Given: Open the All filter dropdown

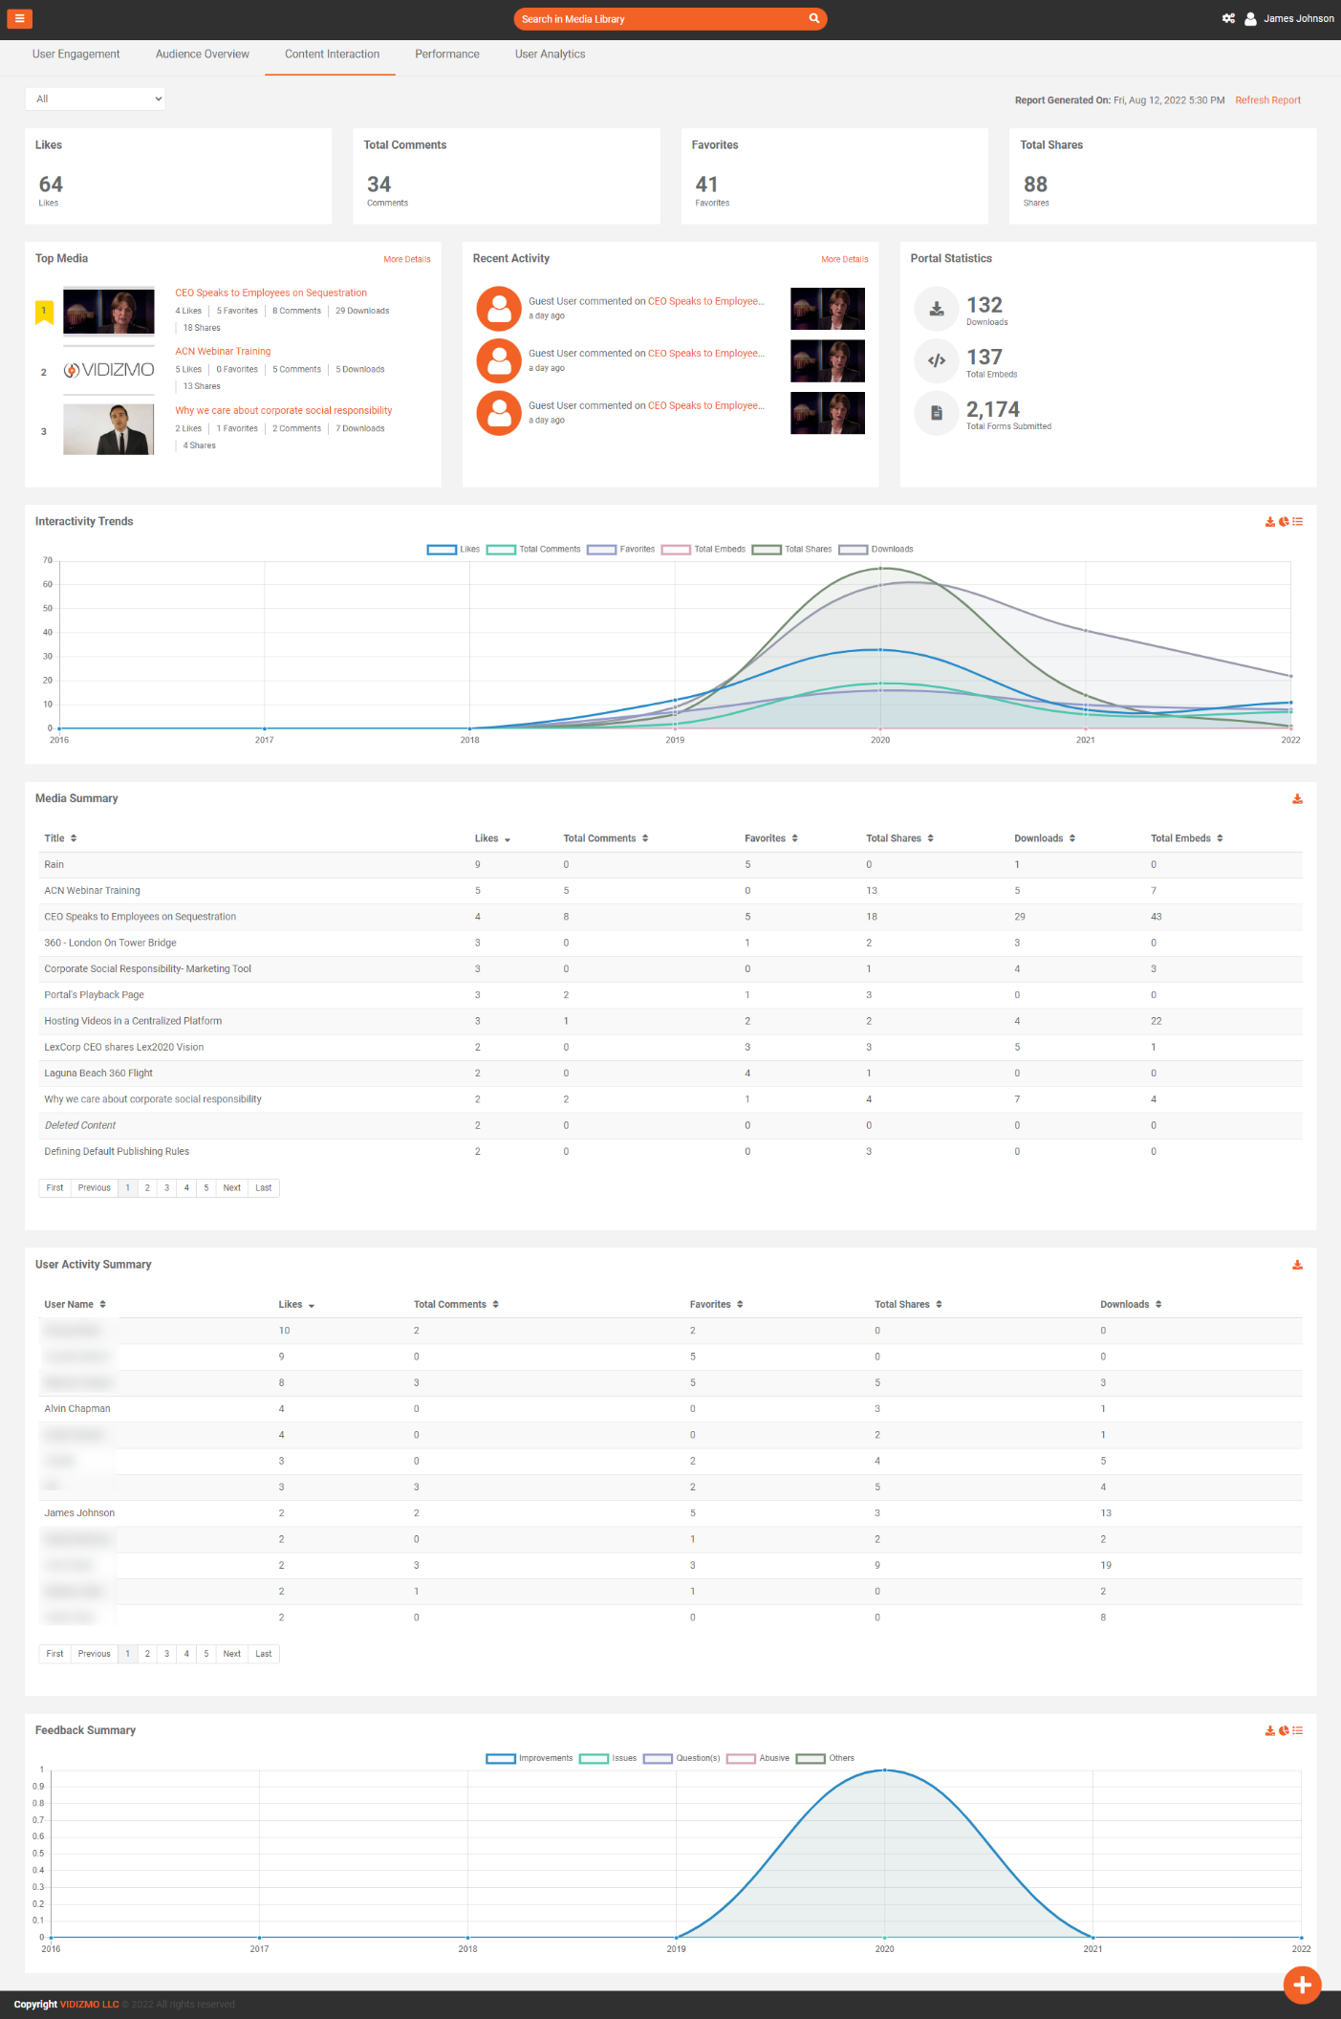Looking at the screenshot, I should click(x=96, y=99).
